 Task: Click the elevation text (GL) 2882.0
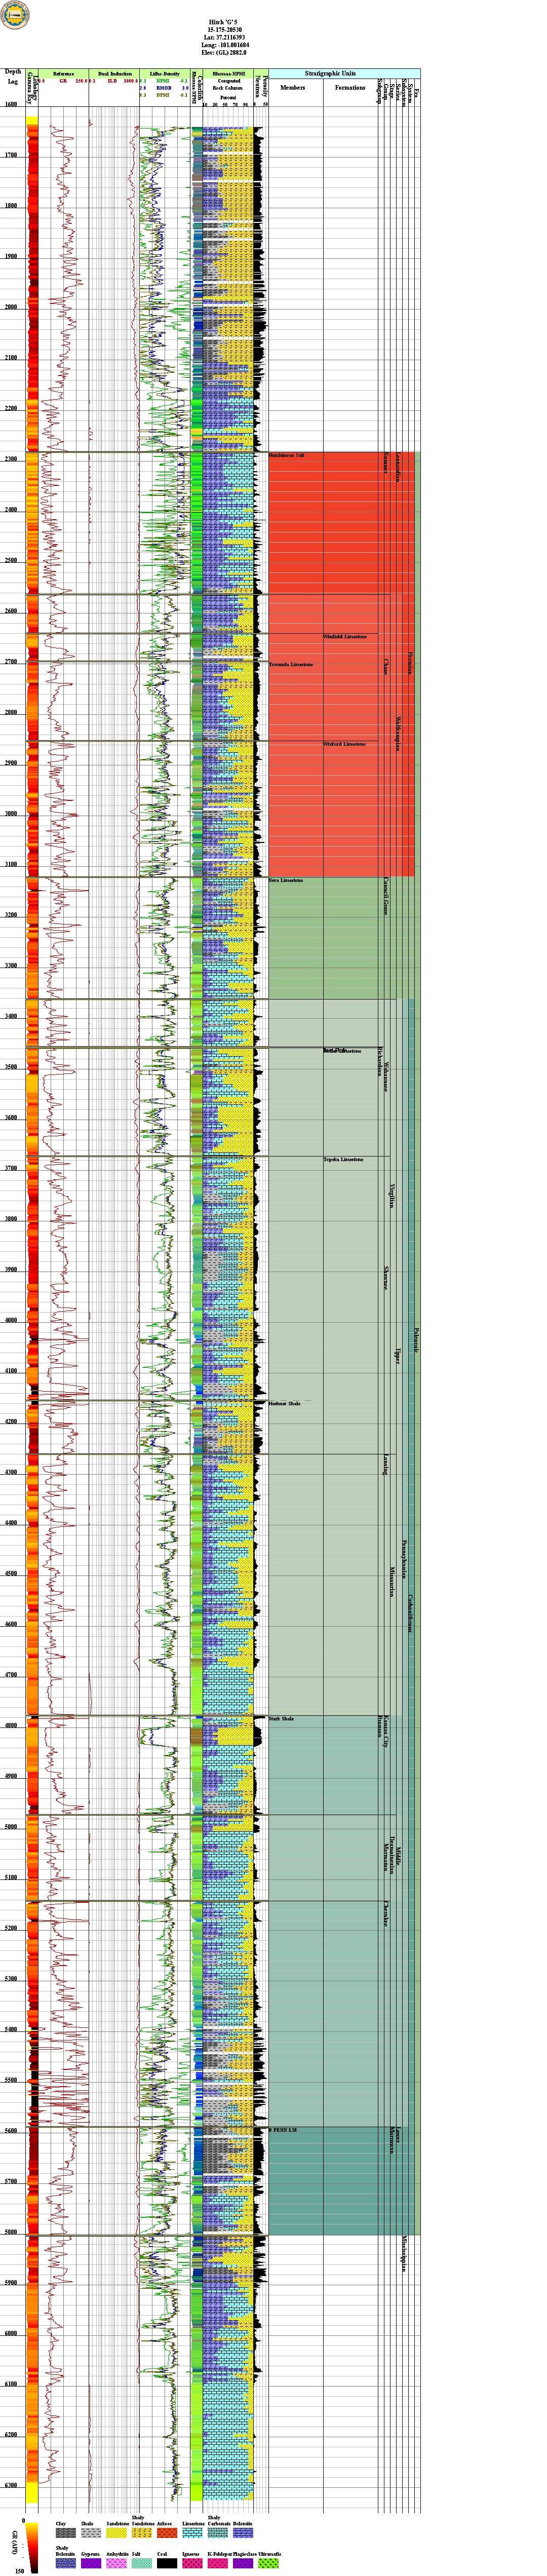tap(231, 54)
